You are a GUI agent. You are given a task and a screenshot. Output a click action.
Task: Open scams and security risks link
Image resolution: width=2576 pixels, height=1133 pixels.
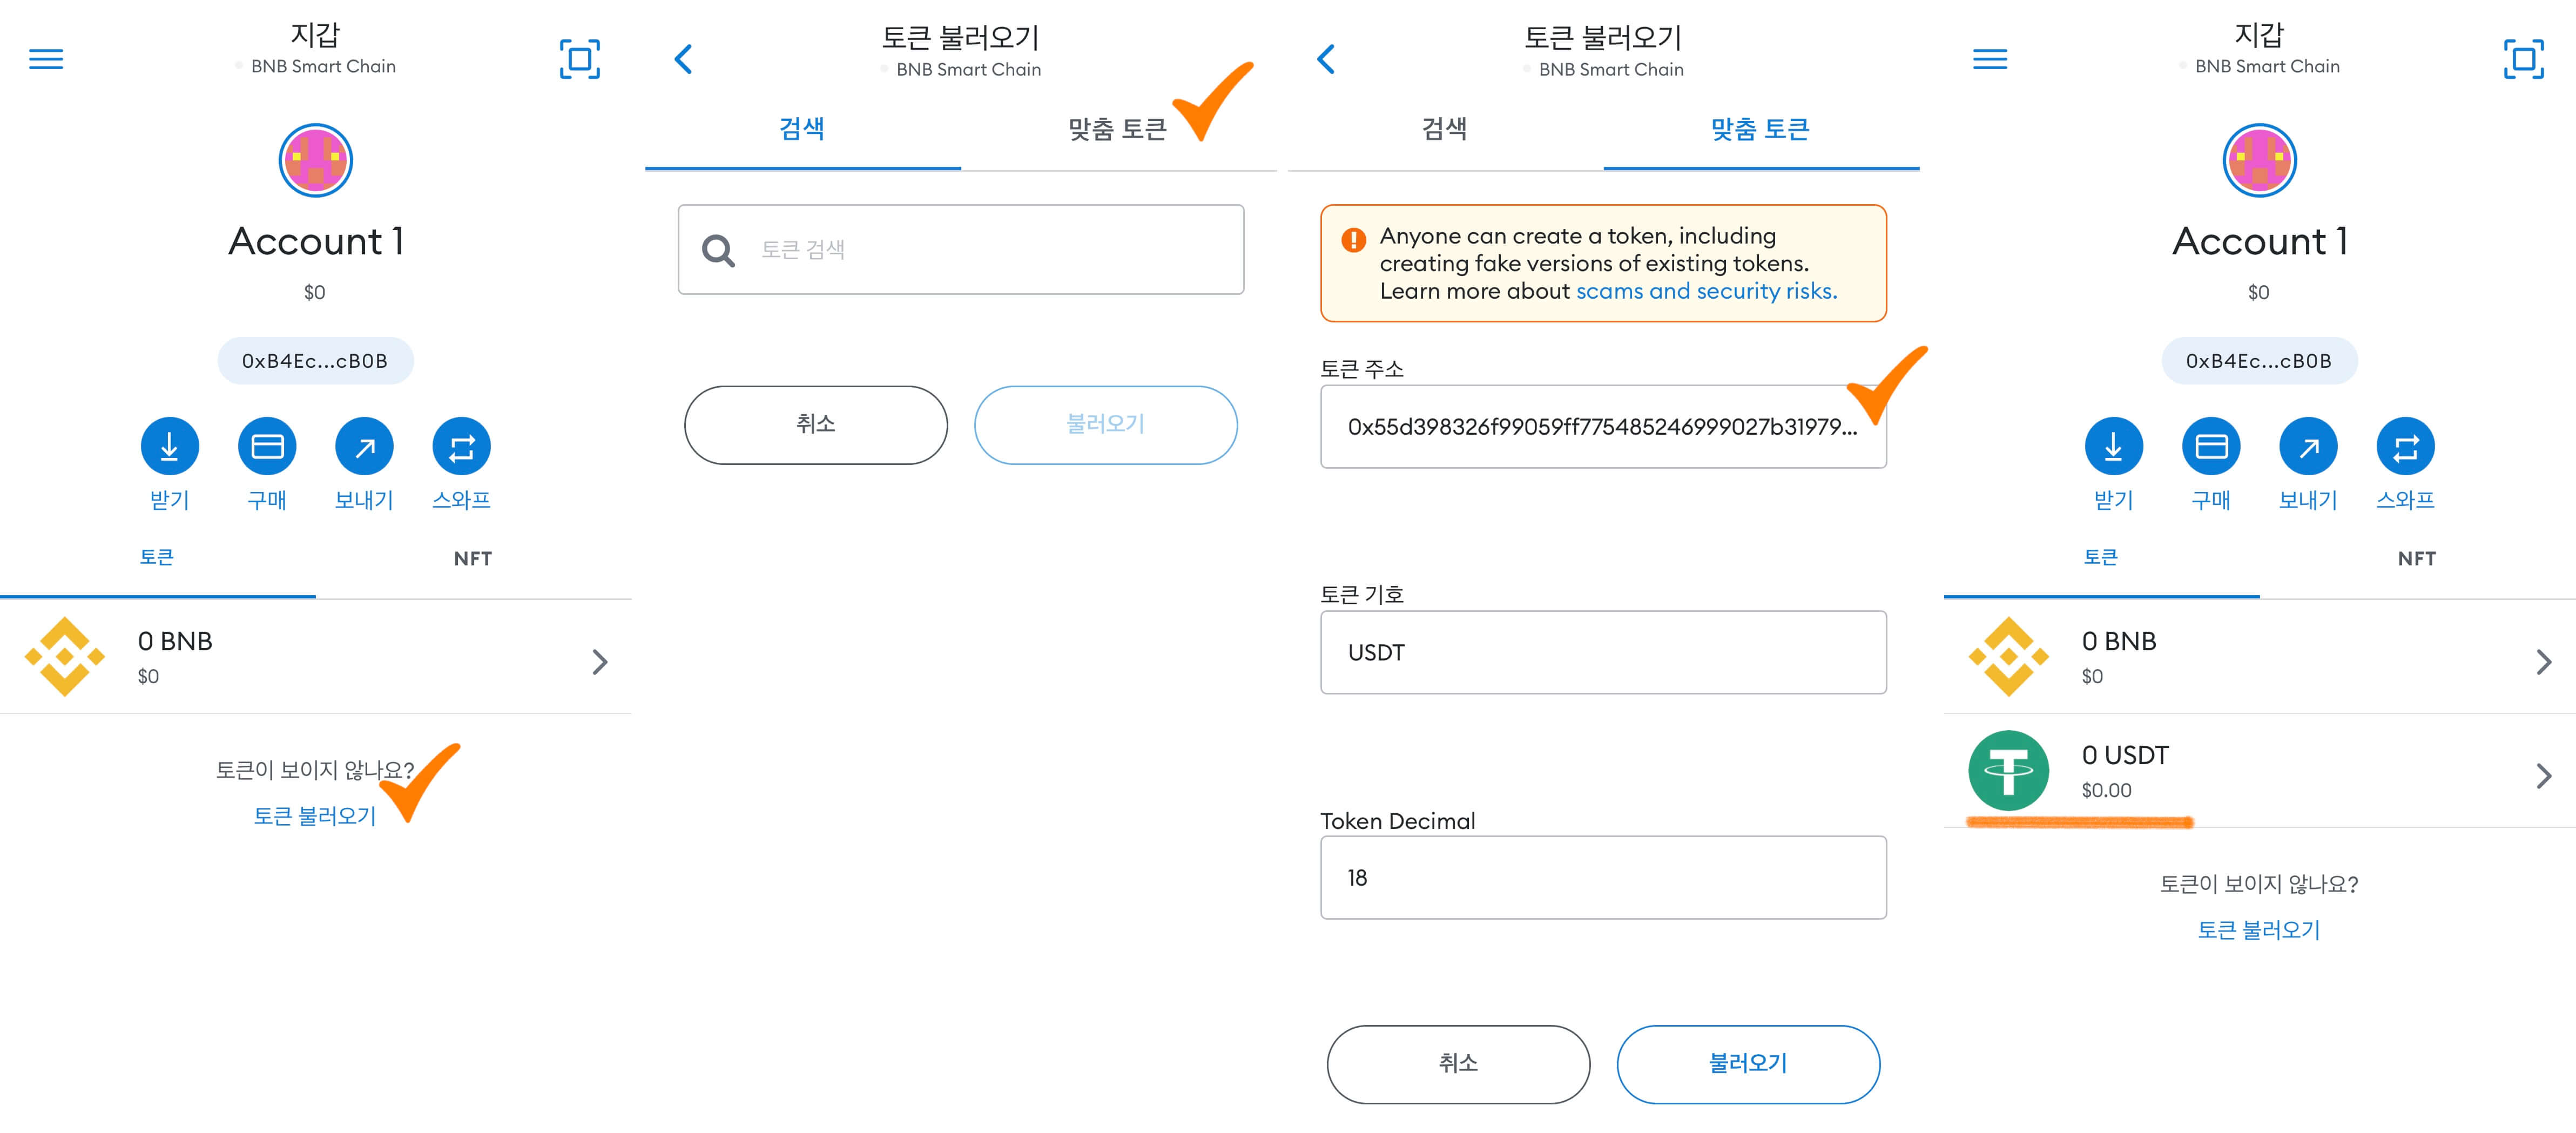(x=1706, y=291)
